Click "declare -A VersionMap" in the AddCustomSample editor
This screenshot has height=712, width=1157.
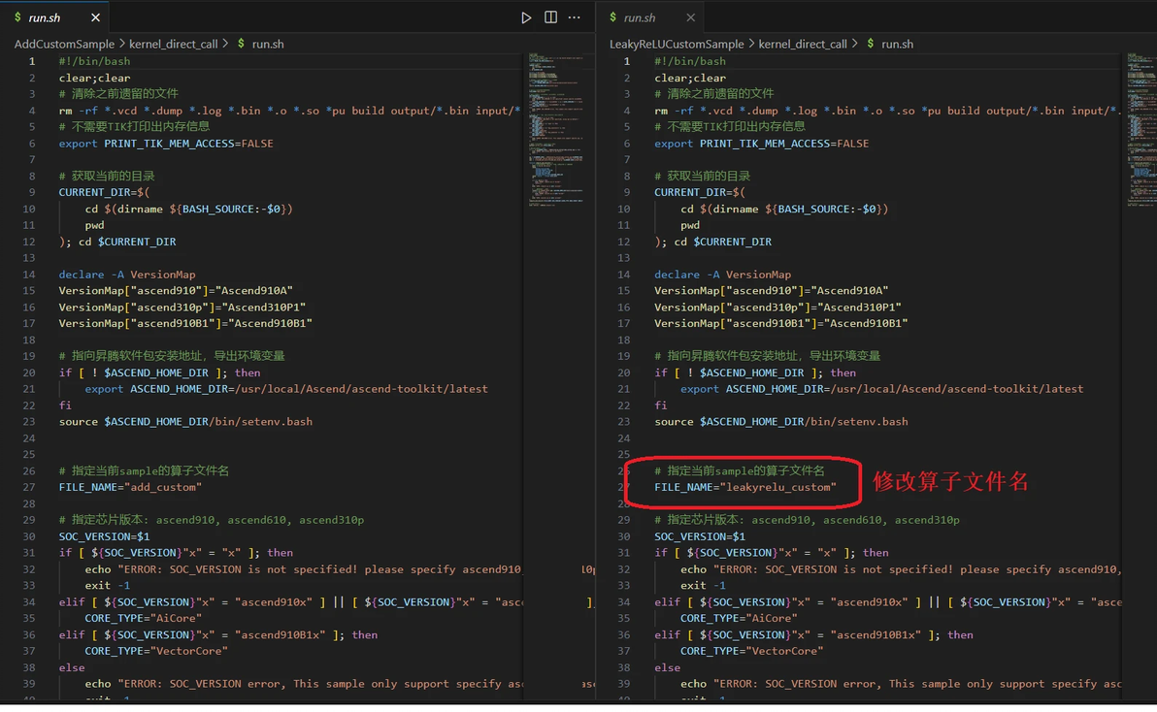[x=127, y=275]
